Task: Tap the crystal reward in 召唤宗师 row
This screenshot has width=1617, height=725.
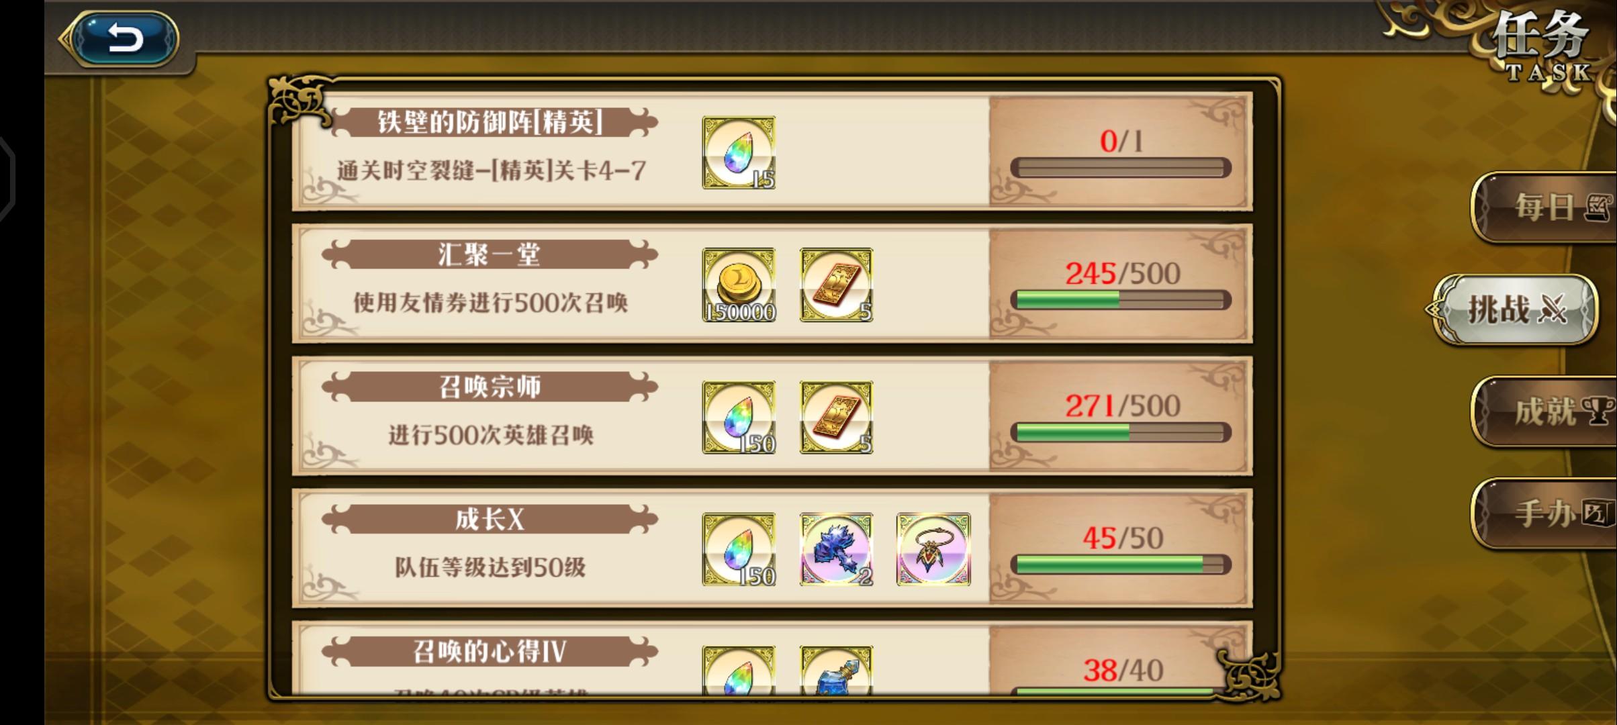Action: click(x=739, y=417)
